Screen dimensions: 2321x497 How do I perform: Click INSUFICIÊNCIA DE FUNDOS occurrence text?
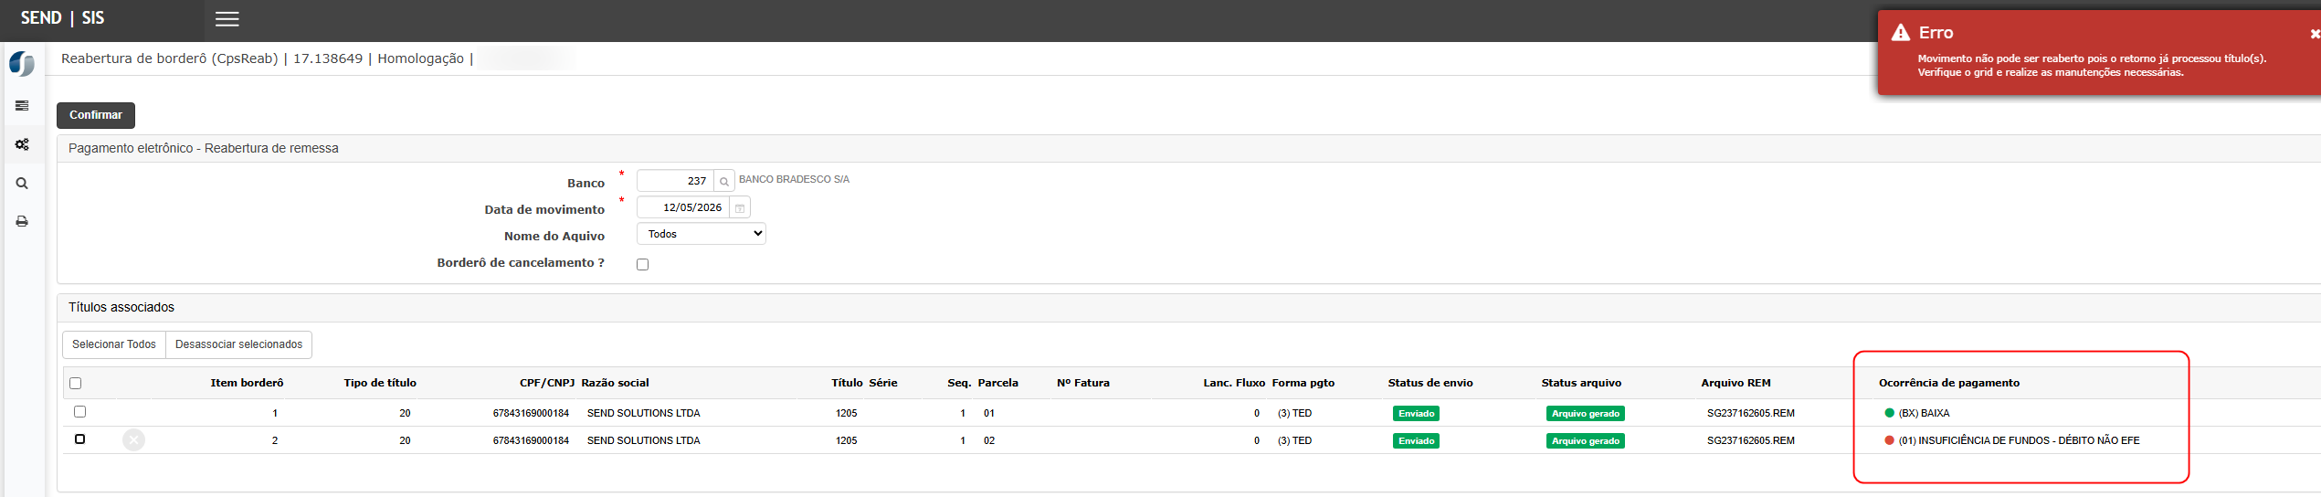point(2019,440)
